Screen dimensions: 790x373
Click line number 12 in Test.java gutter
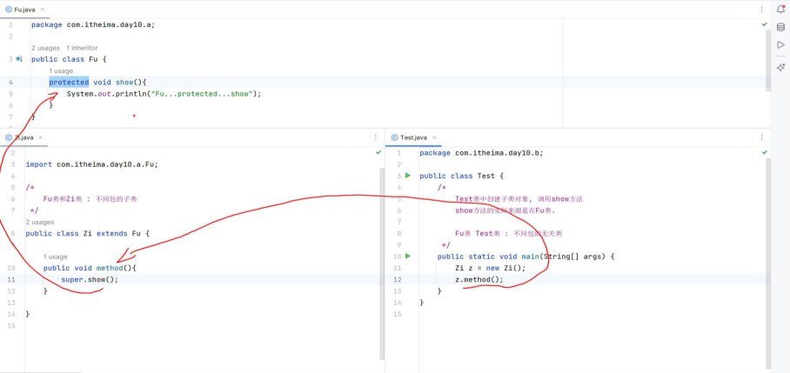(398, 280)
